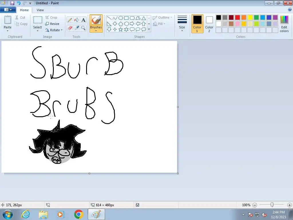Pick the purple color swatch
293x220 pixels.
275,17
